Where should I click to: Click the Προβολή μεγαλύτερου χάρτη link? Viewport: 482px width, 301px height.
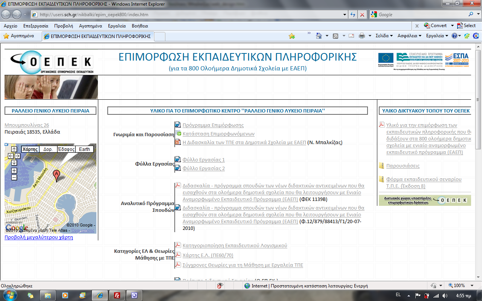[x=39, y=237]
